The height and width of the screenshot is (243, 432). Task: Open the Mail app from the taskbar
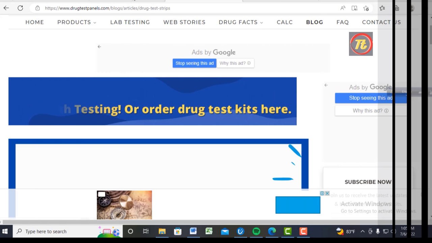coord(225,232)
